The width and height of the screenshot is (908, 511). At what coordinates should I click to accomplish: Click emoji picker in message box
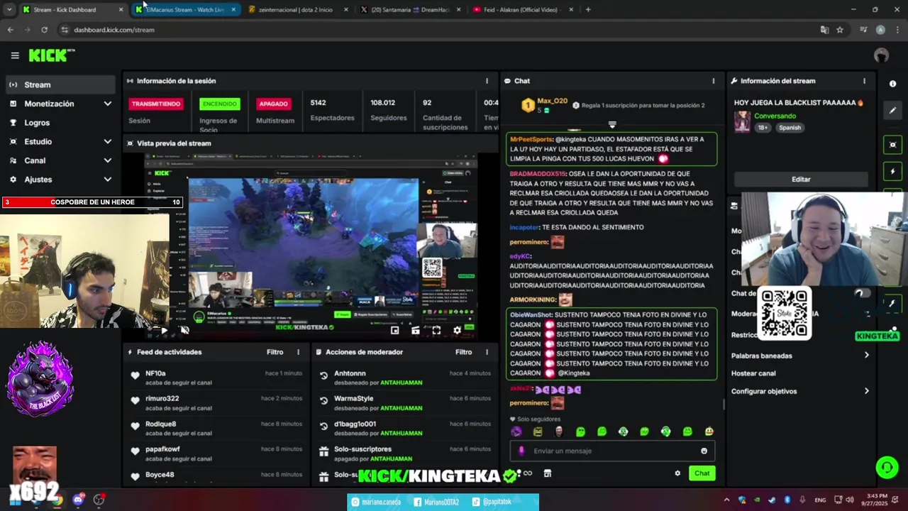click(x=704, y=451)
